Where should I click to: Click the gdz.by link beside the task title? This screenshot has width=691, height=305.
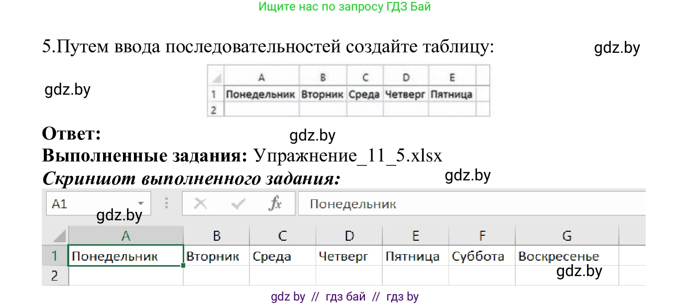[x=617, y=48]
